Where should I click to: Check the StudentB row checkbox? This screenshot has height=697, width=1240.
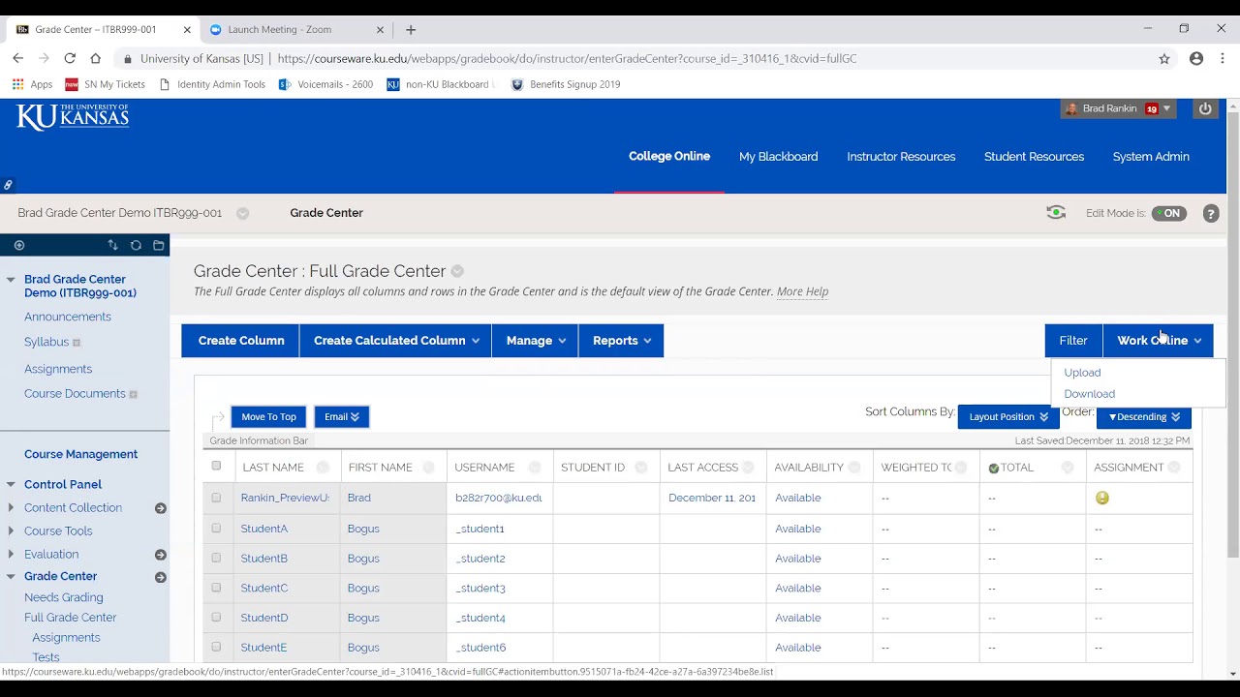click(x=216, y=558)
